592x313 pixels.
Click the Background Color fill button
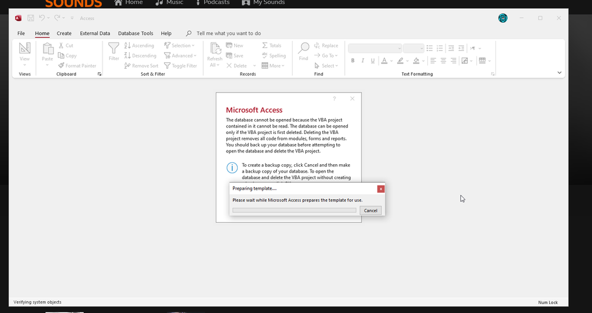click(416, 60)
